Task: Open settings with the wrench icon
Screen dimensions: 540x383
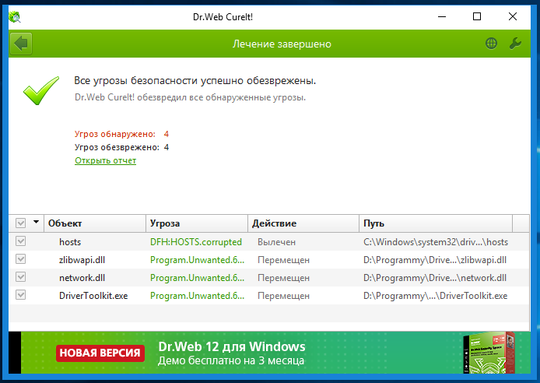Action: pyautogui.click(x=515, y=44)
